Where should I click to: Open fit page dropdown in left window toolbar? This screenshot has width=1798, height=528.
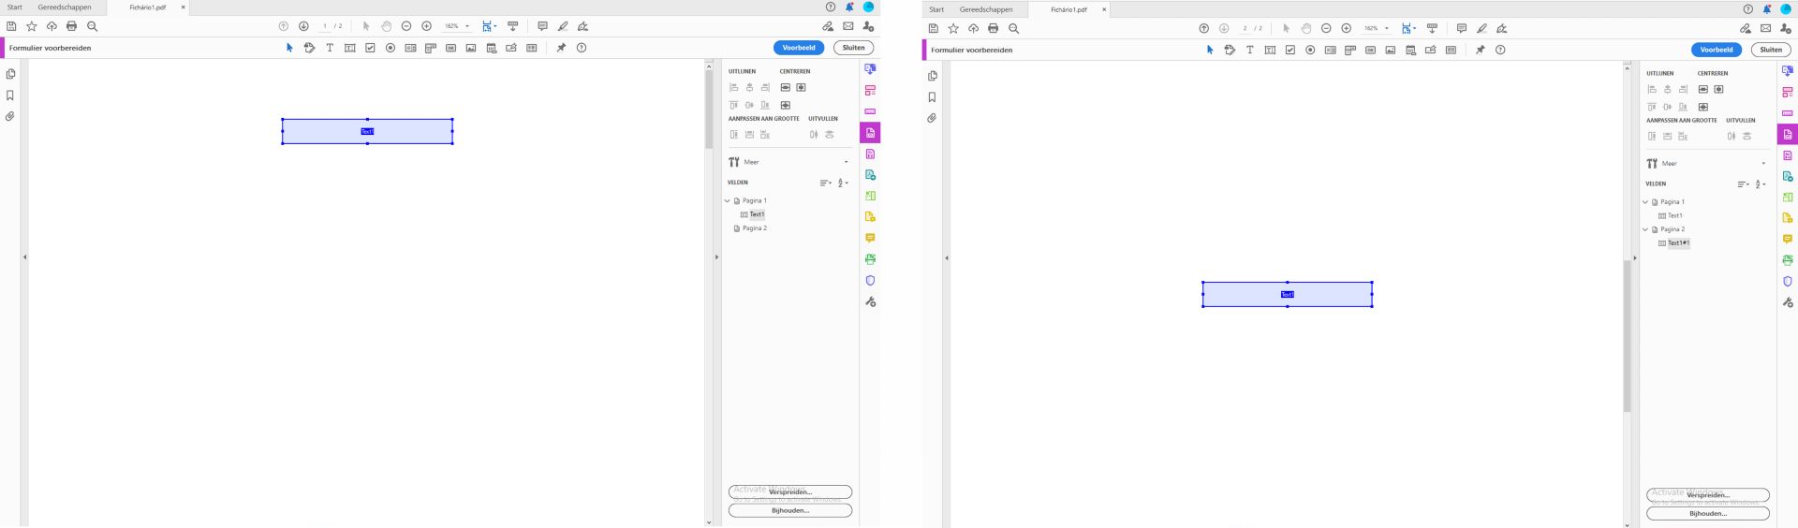[490, 26]
